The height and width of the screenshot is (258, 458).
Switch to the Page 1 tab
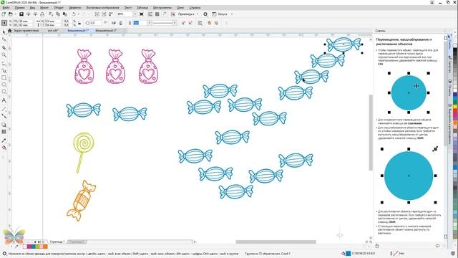pos(57,242)
